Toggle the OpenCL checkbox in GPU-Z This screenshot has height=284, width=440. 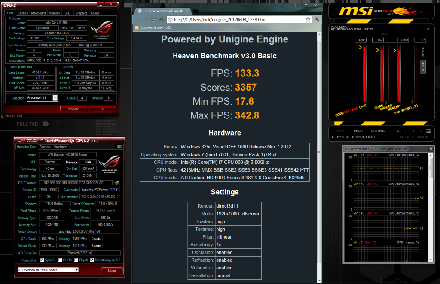[42, 260]
